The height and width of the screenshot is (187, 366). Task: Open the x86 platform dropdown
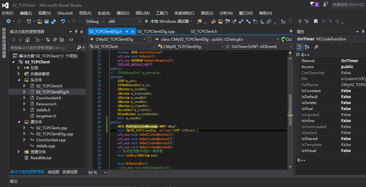point(125,21)
